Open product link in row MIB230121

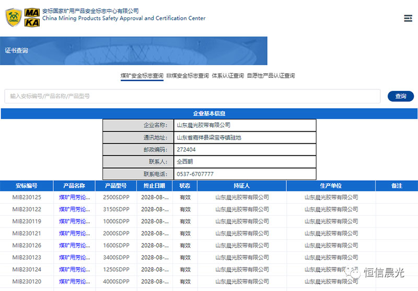(x=74, y=234)
